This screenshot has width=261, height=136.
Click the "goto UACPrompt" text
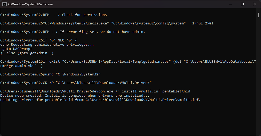(x=17, y=49)
